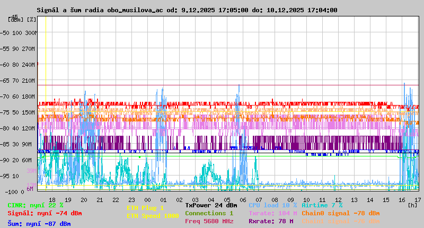This screenshot has height=228, width=424.
Task: Select the '06' hour tick label
Action: pyautogui.click(x=243, y=200)
